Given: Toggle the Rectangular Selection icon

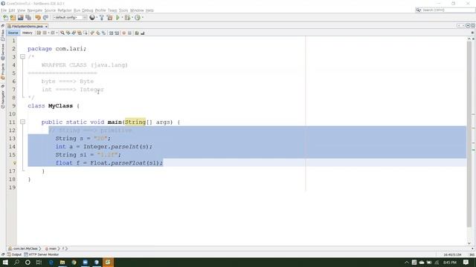Looking at the screenshot, I should pyautogui.click(x=86, y=33).
